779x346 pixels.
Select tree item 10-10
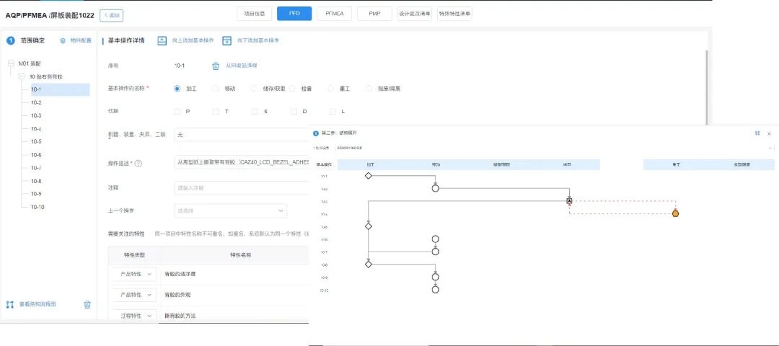coord(38,207)
